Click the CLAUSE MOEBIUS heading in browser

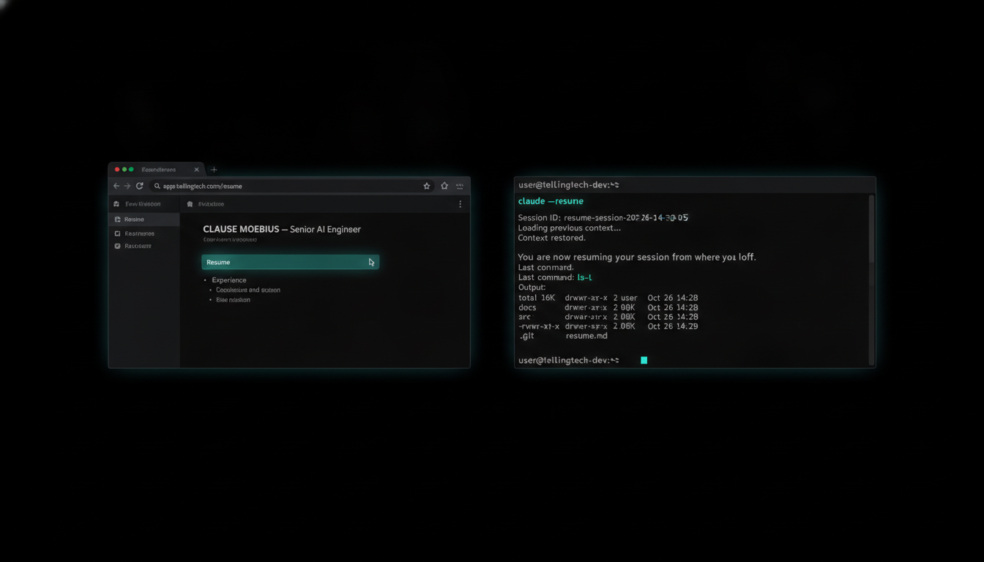tap(282, 229)
